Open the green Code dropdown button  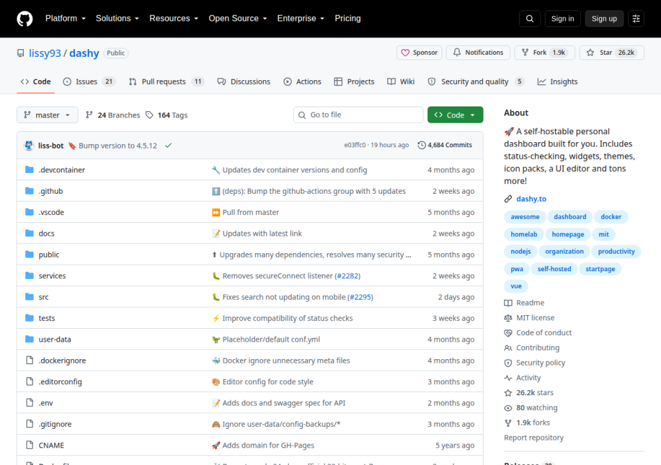click(x=455, y=115)
